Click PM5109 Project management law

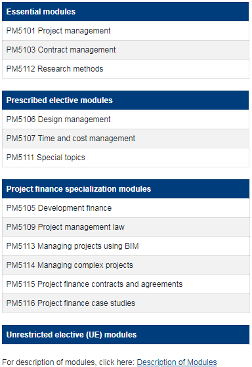(125, 227)
